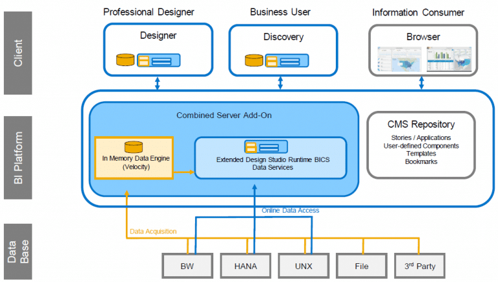Click Extended Design Studio Runtime BICS text

(x=273, y=159)
